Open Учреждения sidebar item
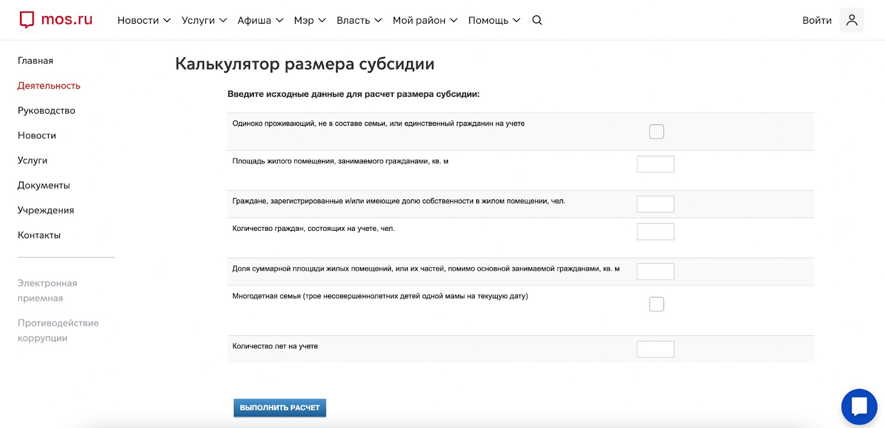 (46, 210)
